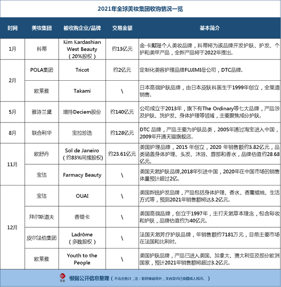The width and height of the screenshot is (281, 287).
Task: Select the 联合利华 group cell
Action: 42,133
